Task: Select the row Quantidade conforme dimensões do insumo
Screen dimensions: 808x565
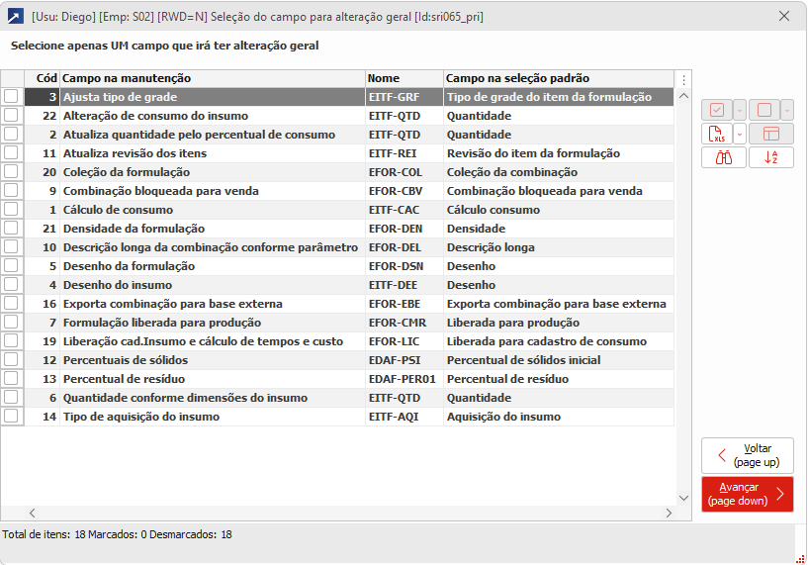Action: [x=337, y=398]
